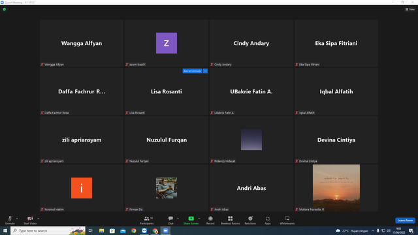Open Whiteboards

pyautogui.click(x=287, y=220)
